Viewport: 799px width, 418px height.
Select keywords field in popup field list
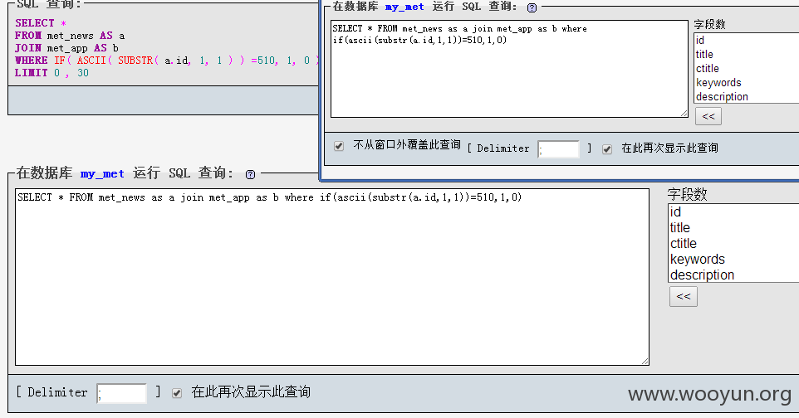747,82
